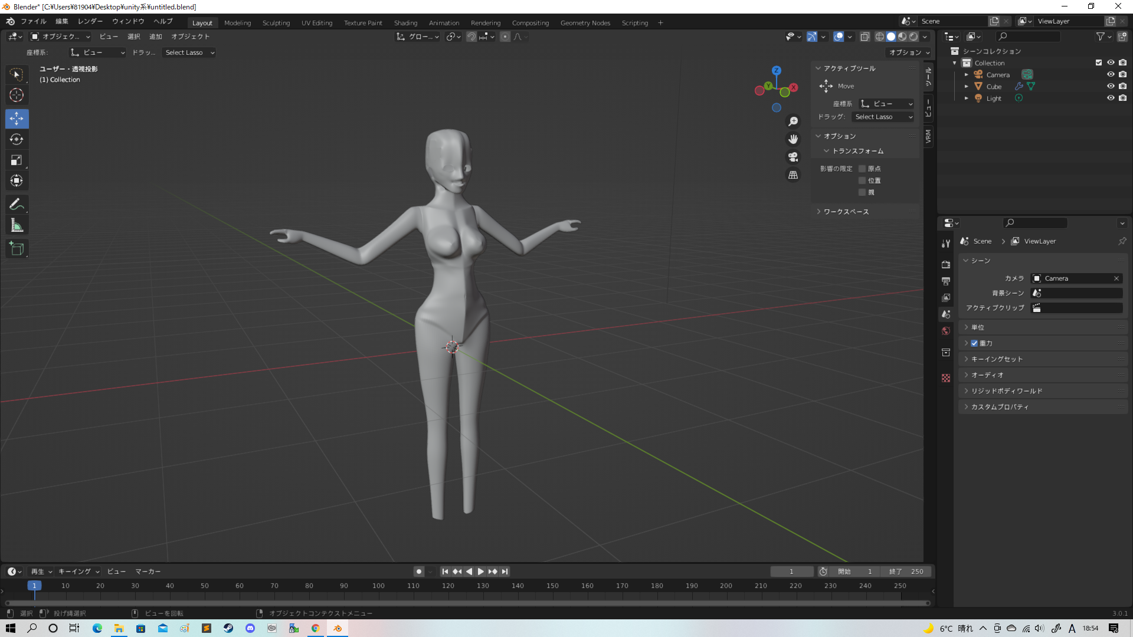Uncheck the 重力 gravity checkbox
Screen dimensions: 1133x637
tap(974, 343)
